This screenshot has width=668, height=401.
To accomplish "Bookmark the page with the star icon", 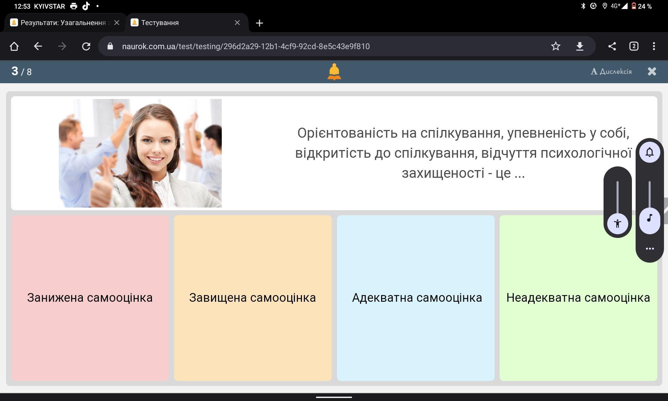I will [x=555, y=46].
